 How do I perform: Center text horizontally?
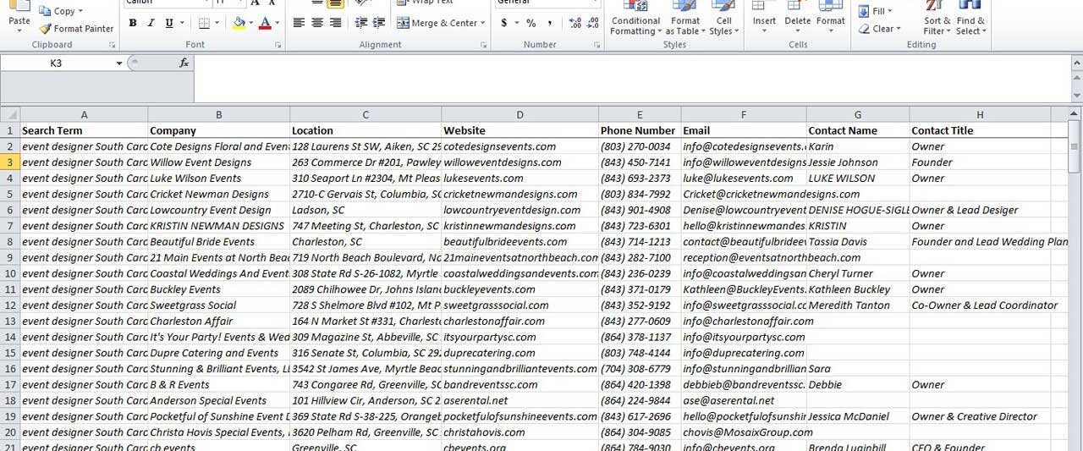point(317,23)
